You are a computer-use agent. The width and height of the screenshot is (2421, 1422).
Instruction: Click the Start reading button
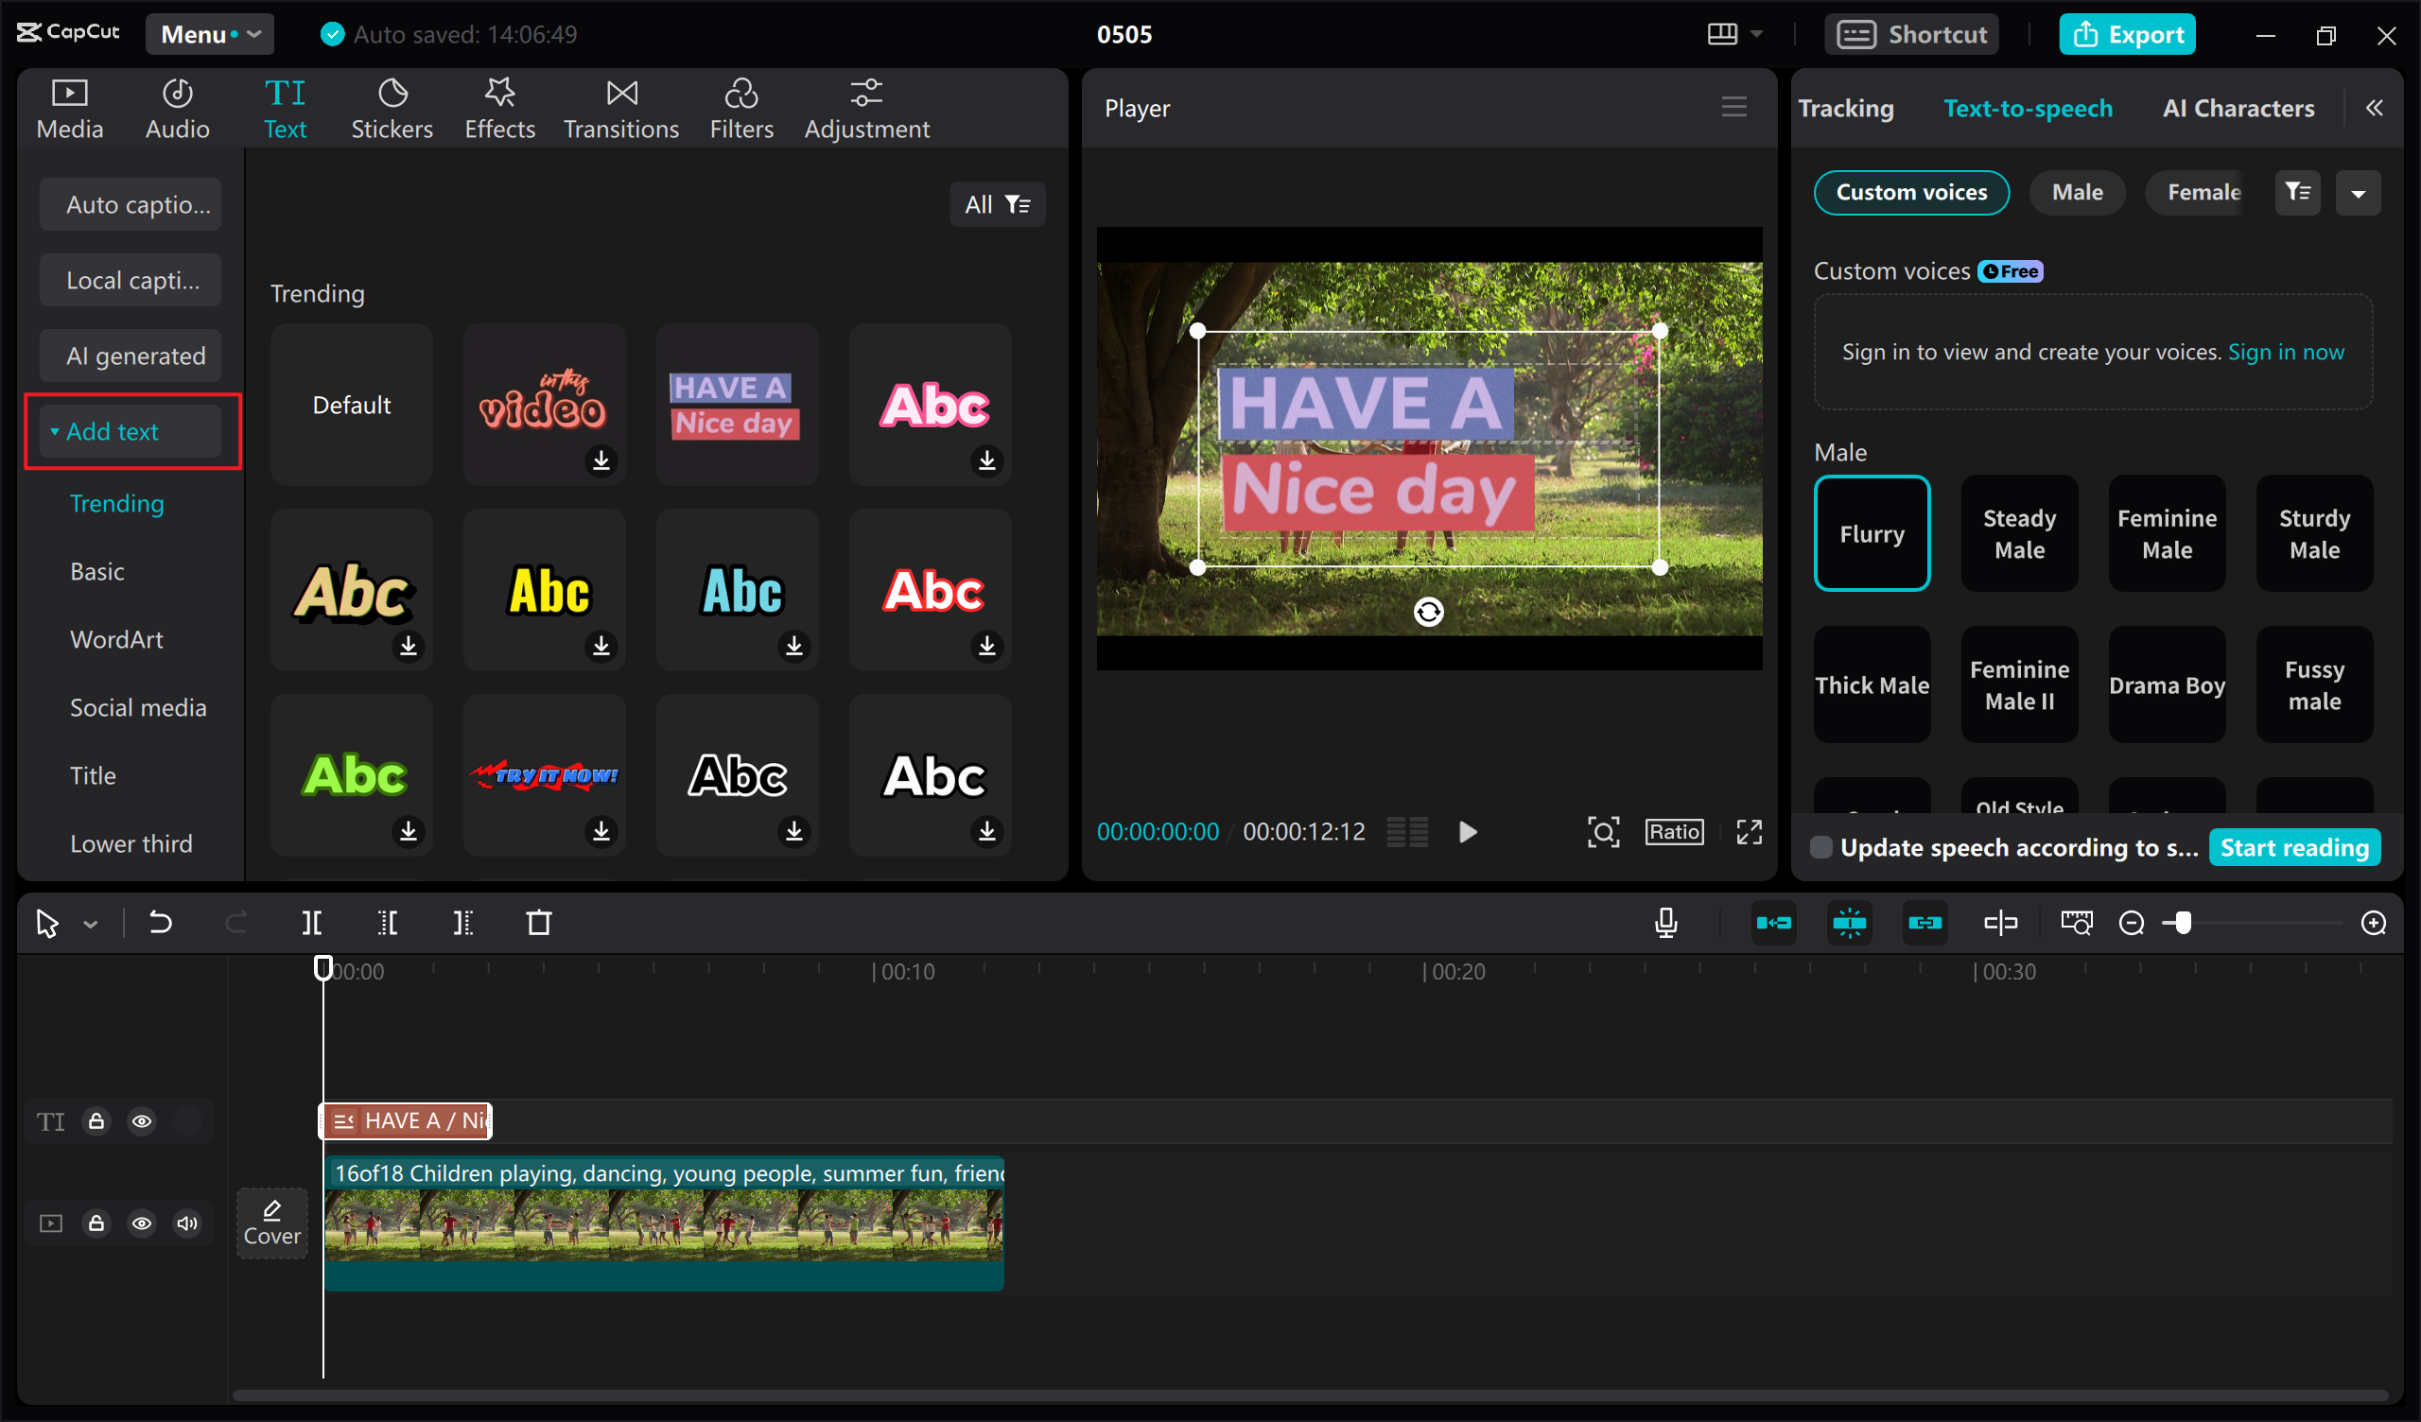point(2293,847)
